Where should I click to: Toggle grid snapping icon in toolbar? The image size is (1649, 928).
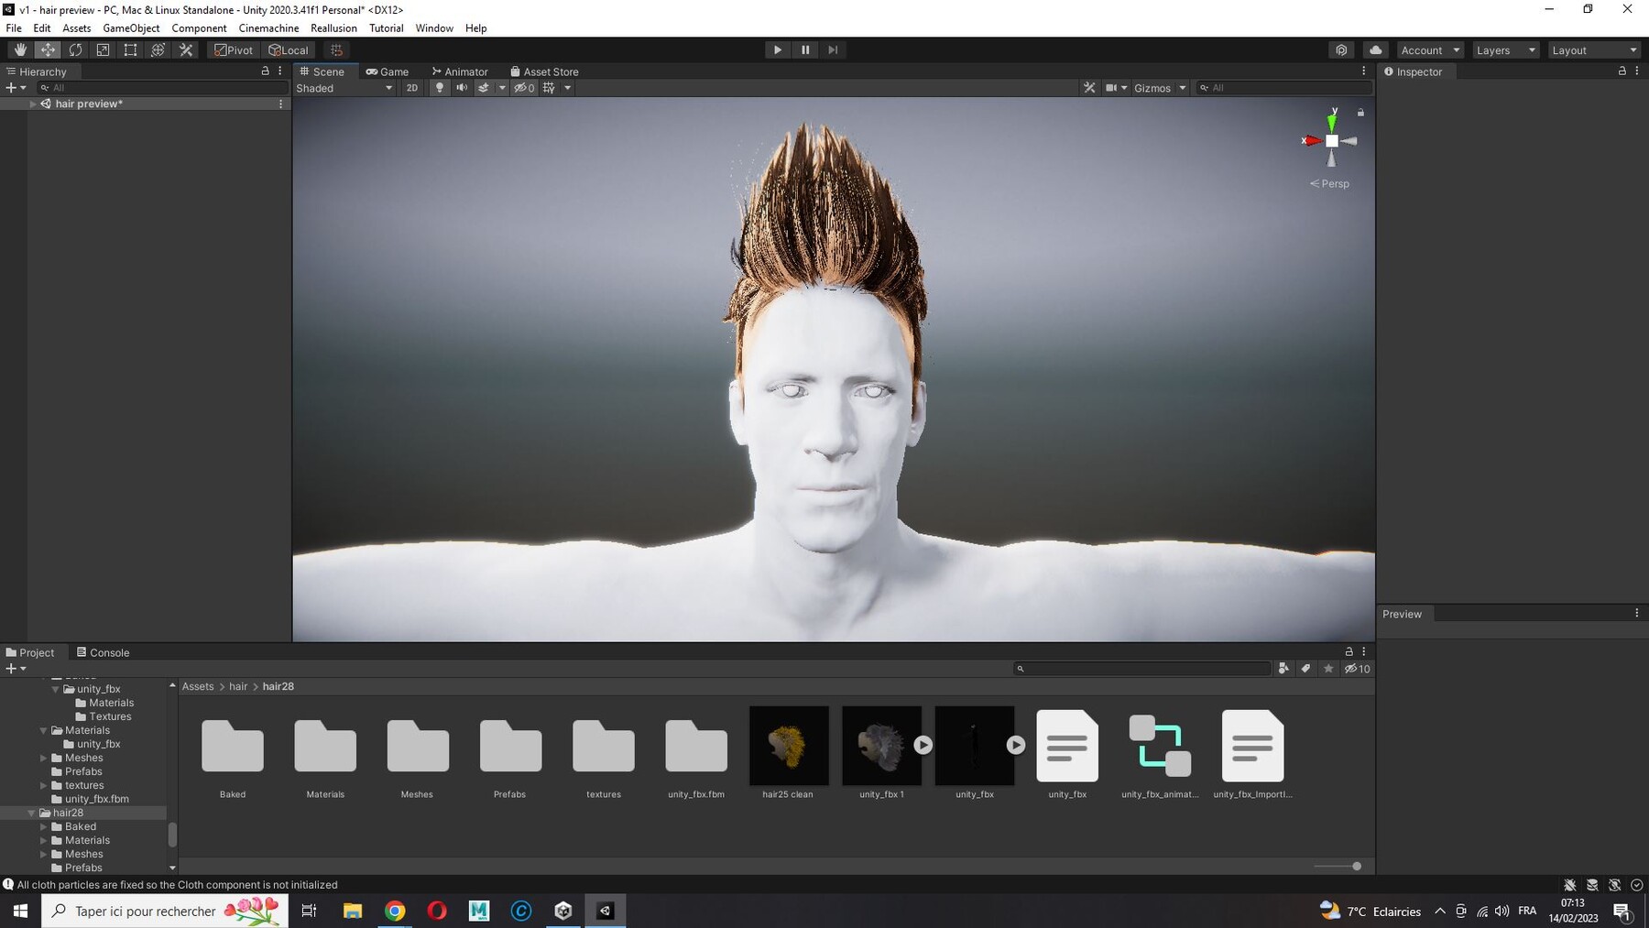336,50
